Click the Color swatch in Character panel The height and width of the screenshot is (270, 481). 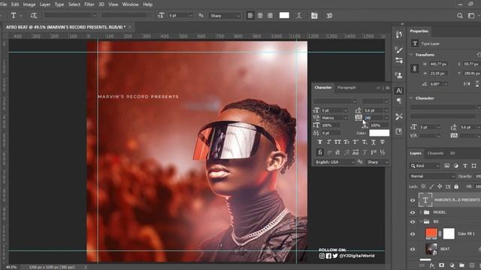tap(379, 133)
